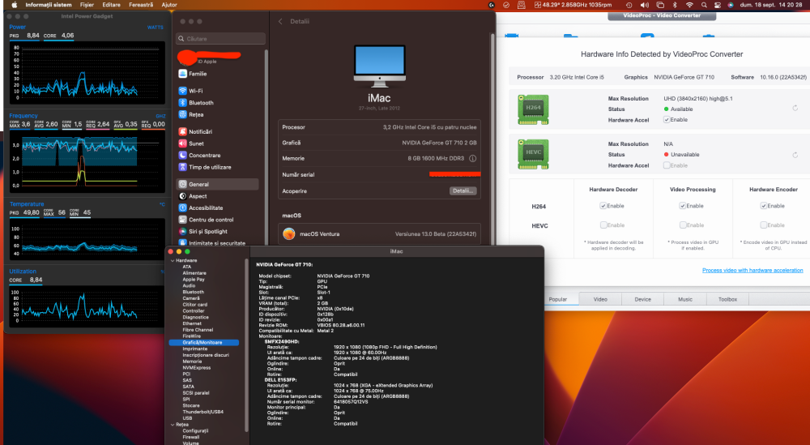Click the iMac computer image
Image resolution: width=810 pixels, height=445 pixels.
click(379, 66)
